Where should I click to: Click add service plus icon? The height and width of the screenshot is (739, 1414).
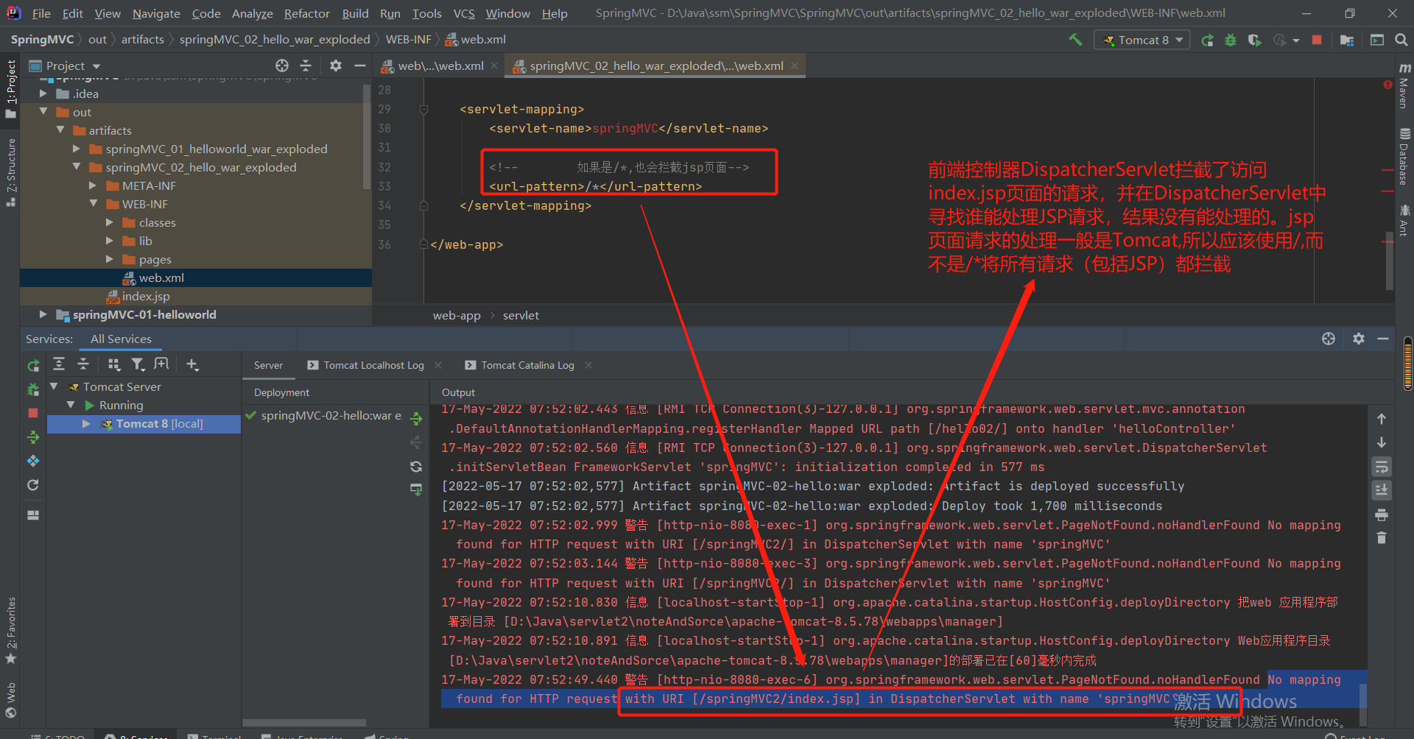tap(192, 364)
